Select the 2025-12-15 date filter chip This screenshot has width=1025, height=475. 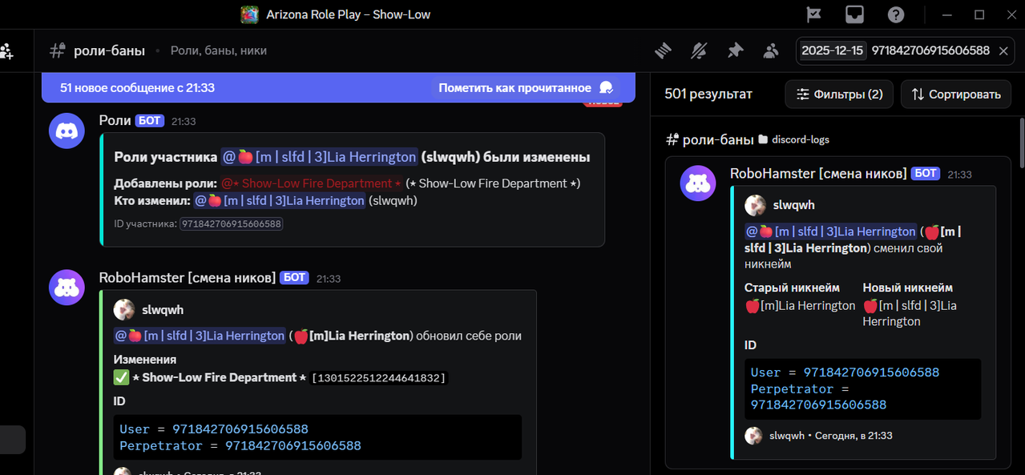click(833, 50)
